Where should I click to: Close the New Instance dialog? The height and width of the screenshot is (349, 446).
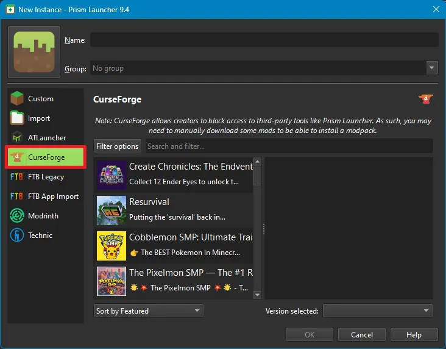pos(436,9)
